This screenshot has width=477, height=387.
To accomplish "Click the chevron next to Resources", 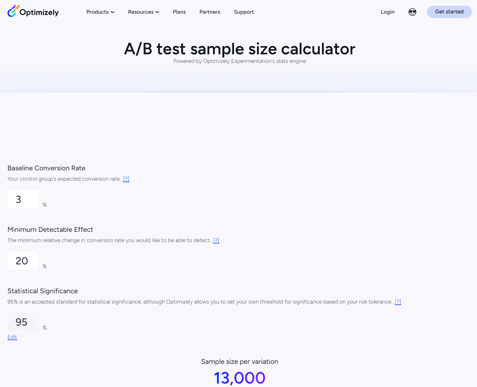I will point(157,12).
